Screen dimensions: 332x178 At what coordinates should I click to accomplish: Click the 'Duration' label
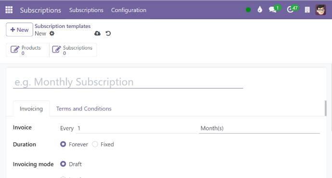coord(25,144)
